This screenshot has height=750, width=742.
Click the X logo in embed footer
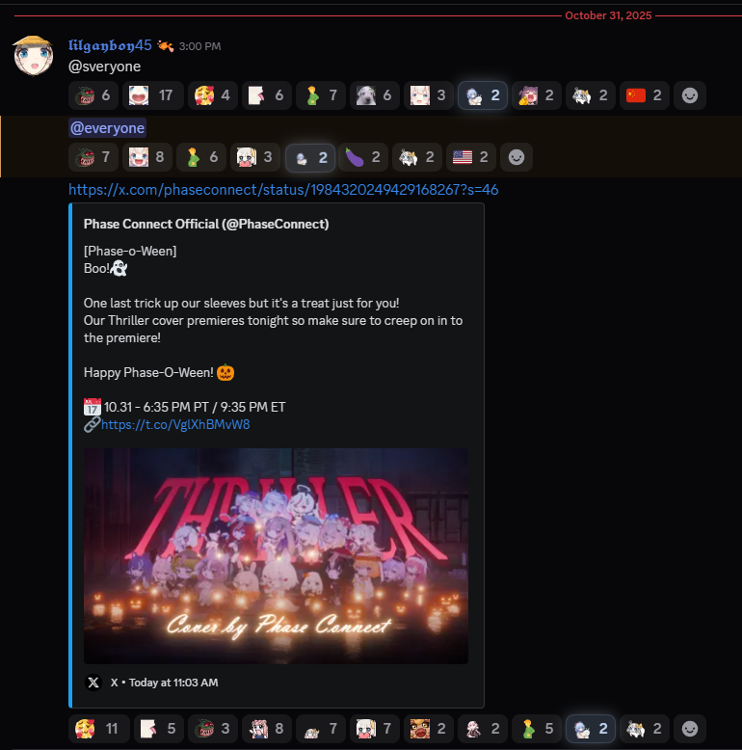[93, 683]
